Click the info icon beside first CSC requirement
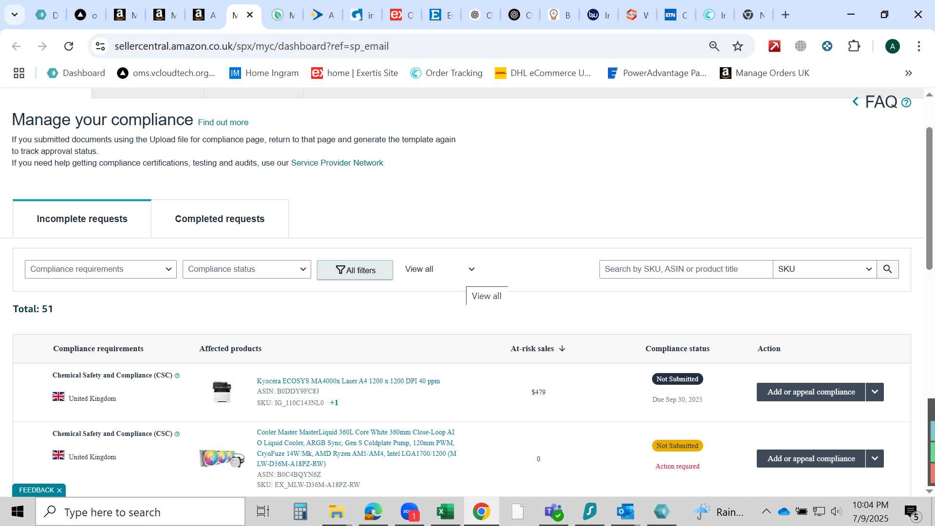Image resolution: width=935 pixels, height=526 pixels. click(x=177, y=376)
